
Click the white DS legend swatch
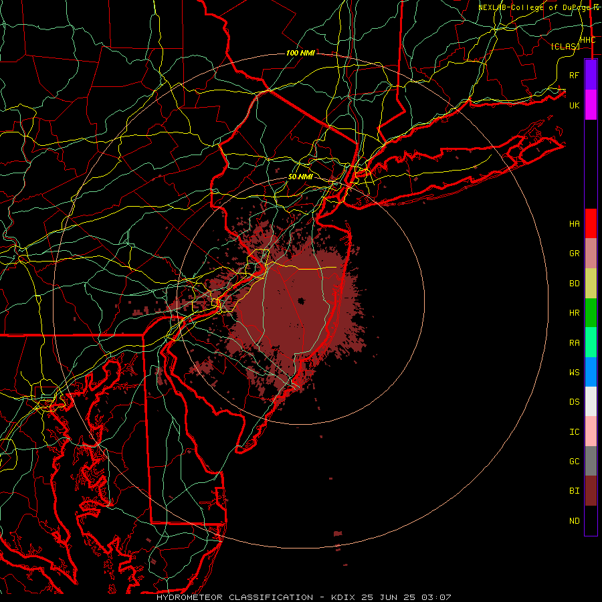(x=591, y=401)
